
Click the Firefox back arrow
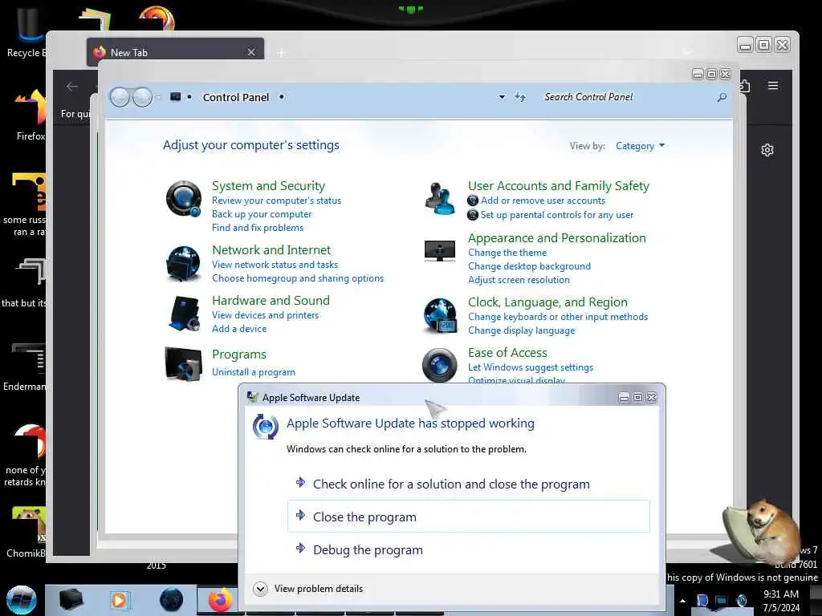71,87
